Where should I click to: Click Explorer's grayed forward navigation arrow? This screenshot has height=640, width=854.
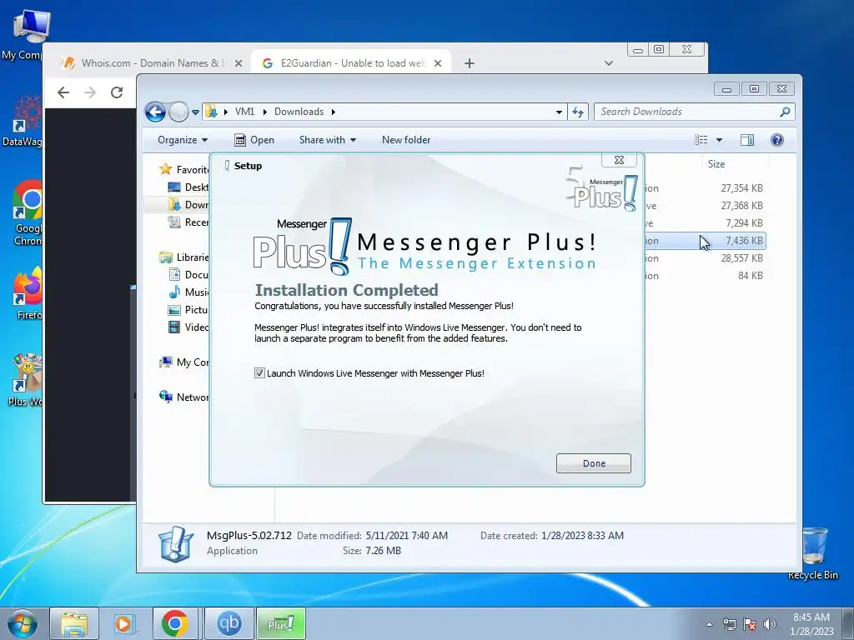pyautogui.click(x=178, y=112)
